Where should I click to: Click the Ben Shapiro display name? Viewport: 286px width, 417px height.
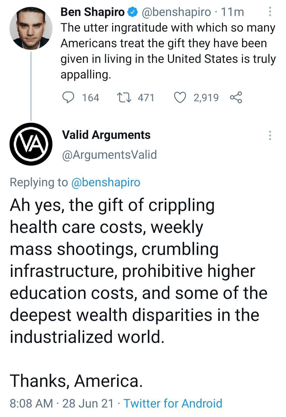coord(92,12)
